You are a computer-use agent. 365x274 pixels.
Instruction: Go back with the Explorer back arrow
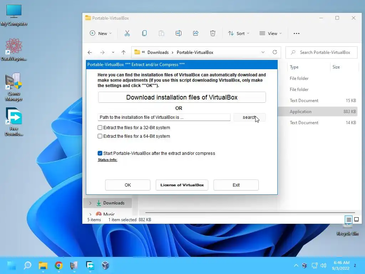click(90, 52)
